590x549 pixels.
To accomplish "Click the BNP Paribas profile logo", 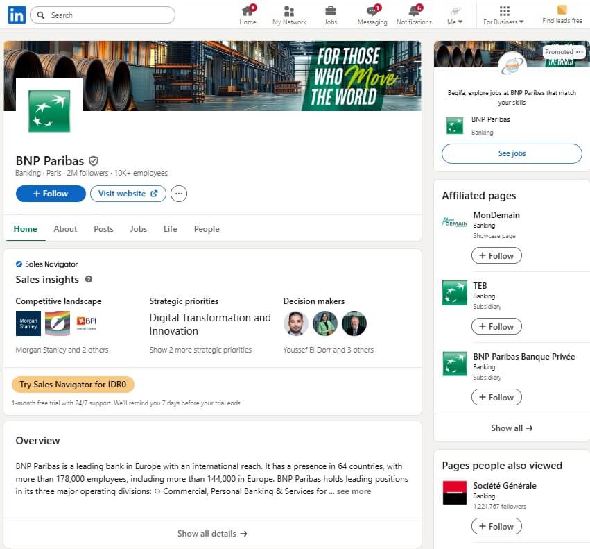I will tap(49, 111).
